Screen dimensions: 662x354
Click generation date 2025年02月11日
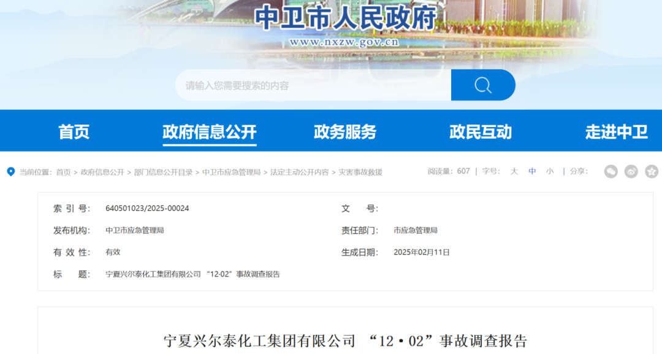[421, 252]
